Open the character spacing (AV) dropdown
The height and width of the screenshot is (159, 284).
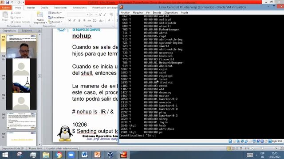click(95, 21)
